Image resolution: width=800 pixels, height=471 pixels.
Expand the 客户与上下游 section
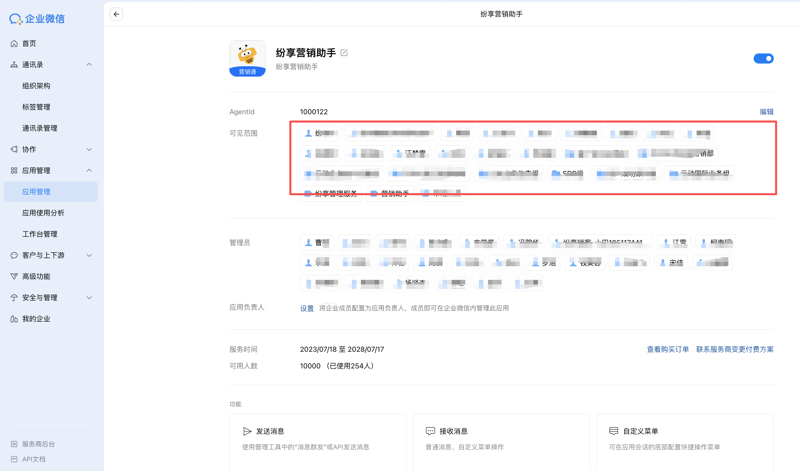click(89, 255)
